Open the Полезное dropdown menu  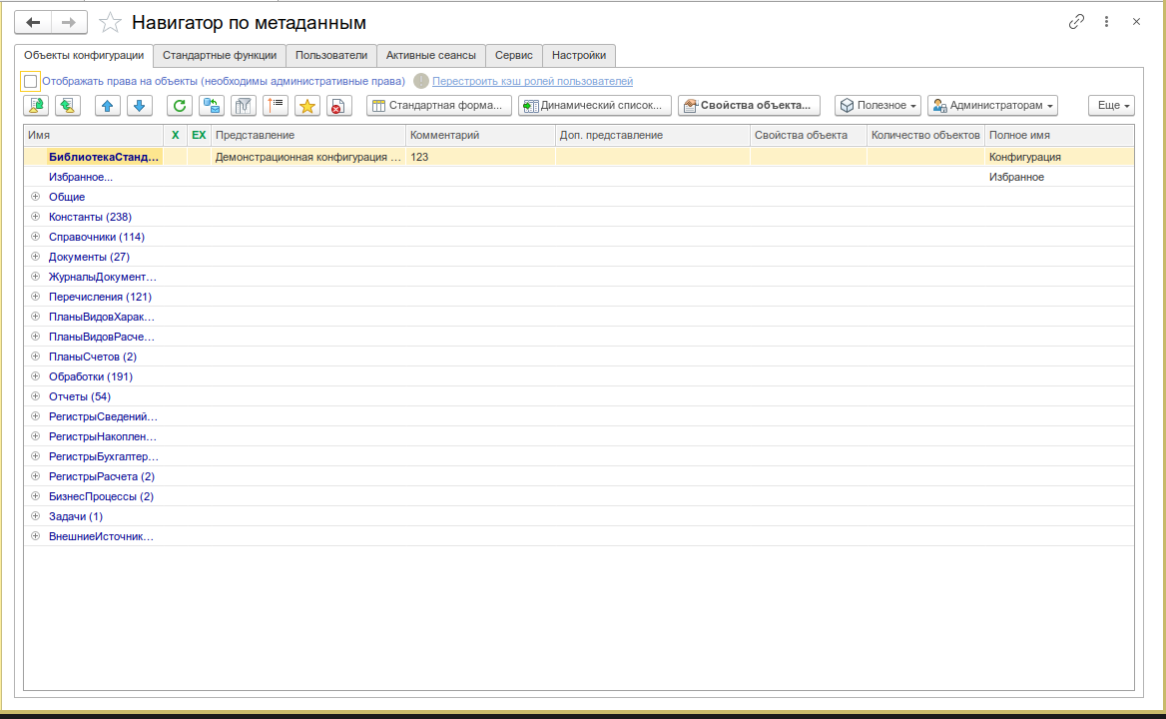pyautogui.click(x=877, y=106)
